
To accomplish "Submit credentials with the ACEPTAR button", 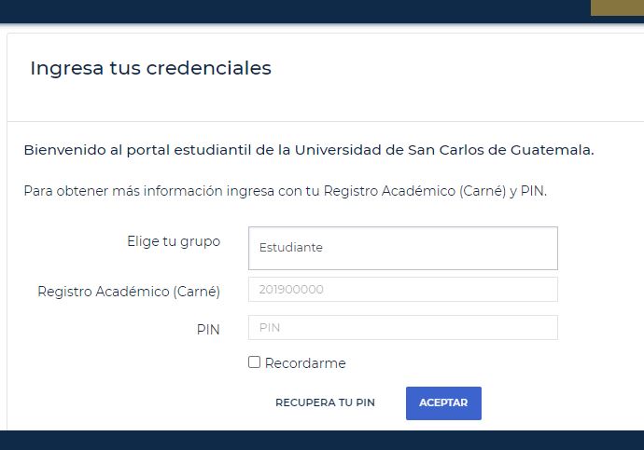I will 443,403.
